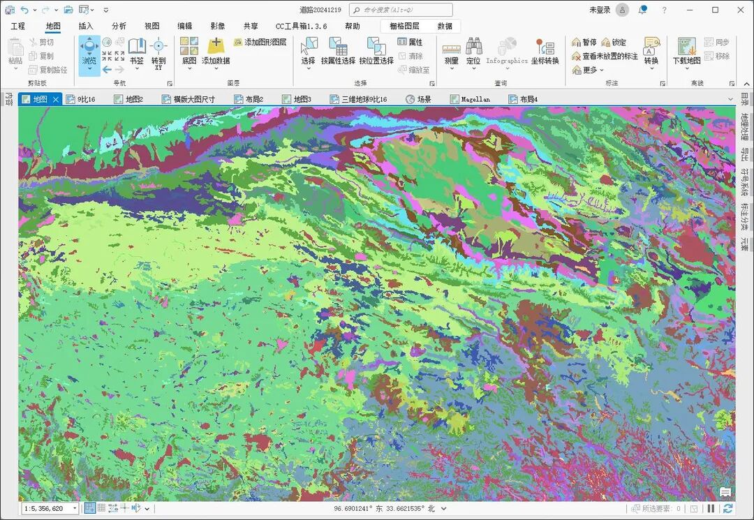Open the 工程 (Project) tab
The image size is (754, 520).
(17, 26)
